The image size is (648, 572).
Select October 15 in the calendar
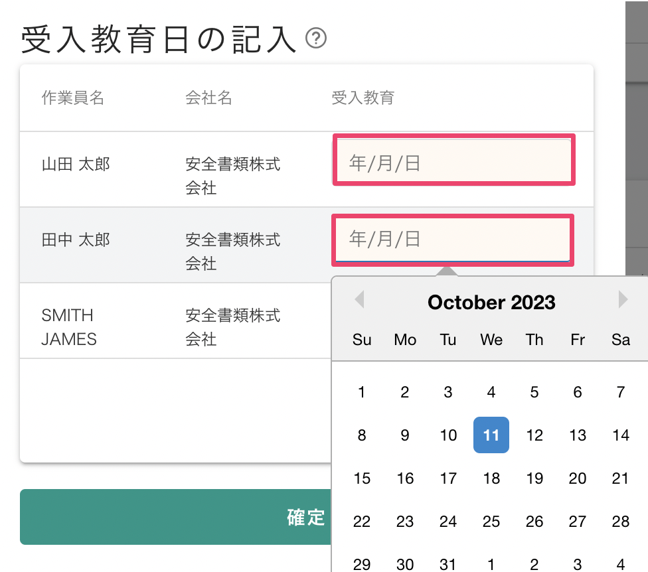(x=361, y=478)
